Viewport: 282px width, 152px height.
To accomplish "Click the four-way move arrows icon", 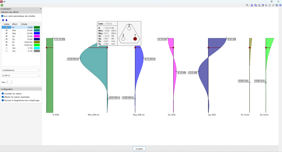I will (273, 6).
